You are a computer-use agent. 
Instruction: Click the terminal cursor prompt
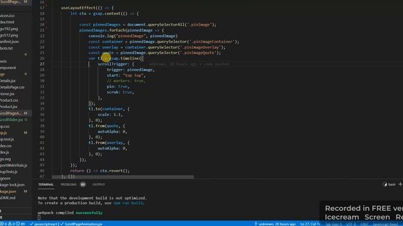coord(39,218)
